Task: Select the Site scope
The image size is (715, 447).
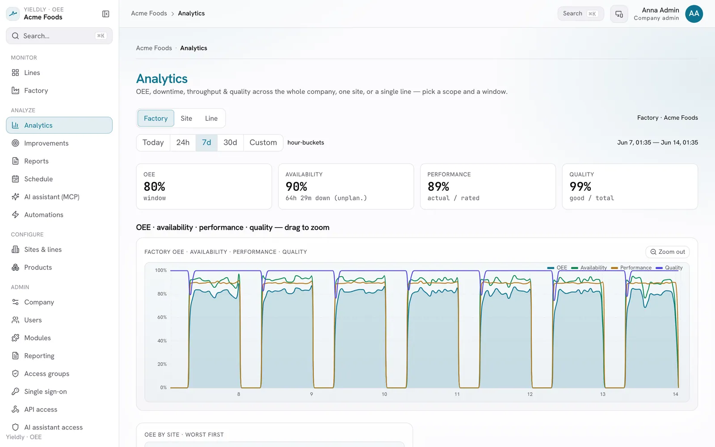Action: pyautogui.click(x=186, y=118)
